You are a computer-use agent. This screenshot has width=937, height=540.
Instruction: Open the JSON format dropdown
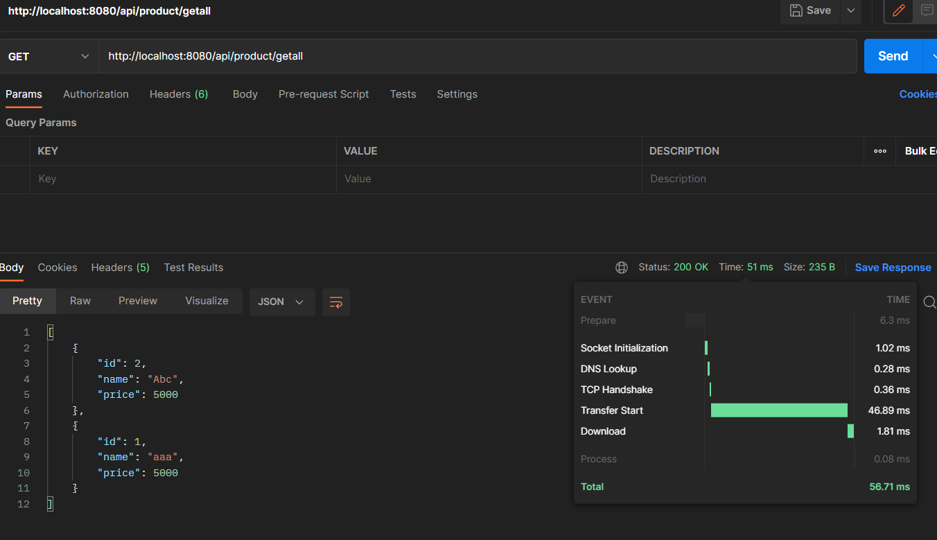(x=281, y=302)
